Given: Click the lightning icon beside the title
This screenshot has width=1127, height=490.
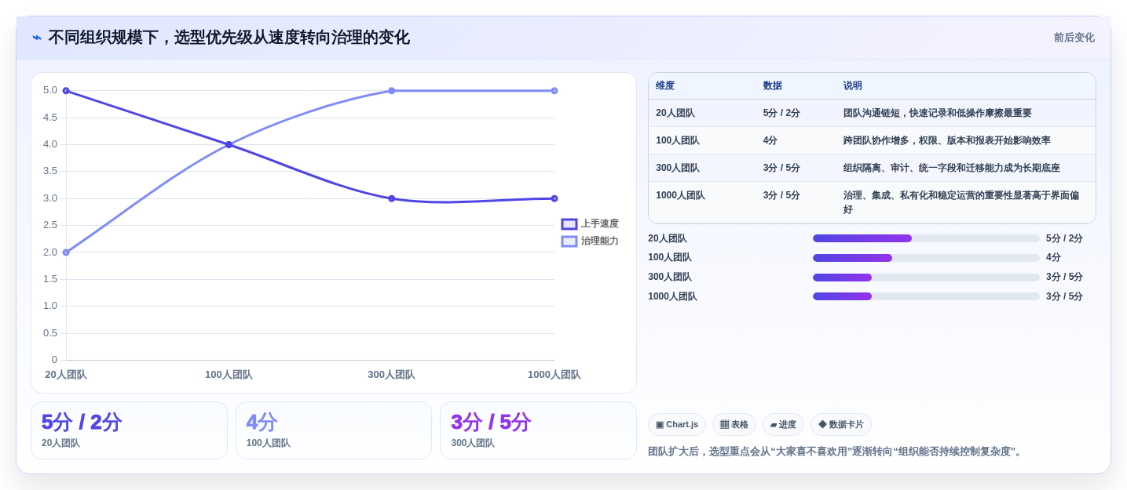Looking at the screenshot, I should [x=37, y=38].
